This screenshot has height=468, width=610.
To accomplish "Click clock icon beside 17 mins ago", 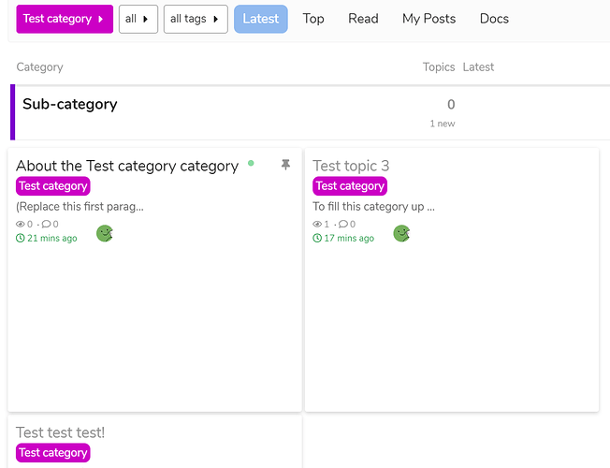I will coord(317,238).
